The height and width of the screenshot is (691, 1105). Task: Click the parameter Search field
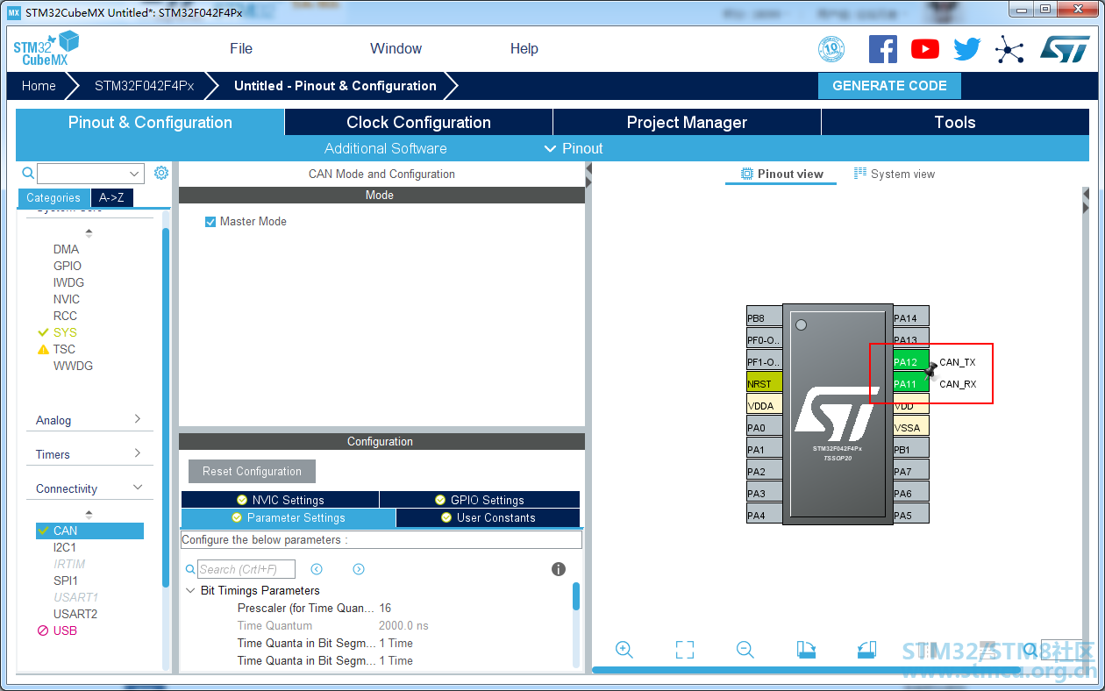pyautogui.click(x=246, y=569)
